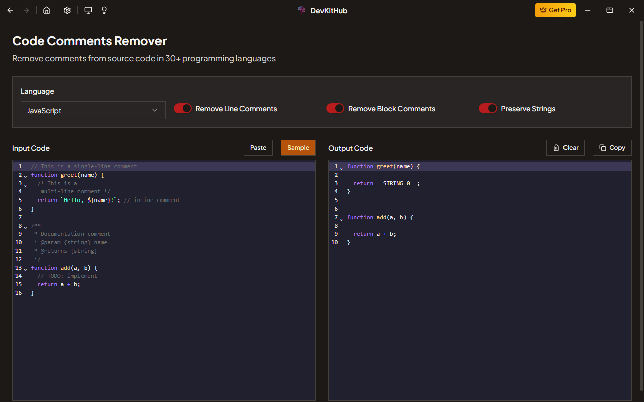
Task: Collapse function add fold at input line 13
Action: [x=25, y=269]
